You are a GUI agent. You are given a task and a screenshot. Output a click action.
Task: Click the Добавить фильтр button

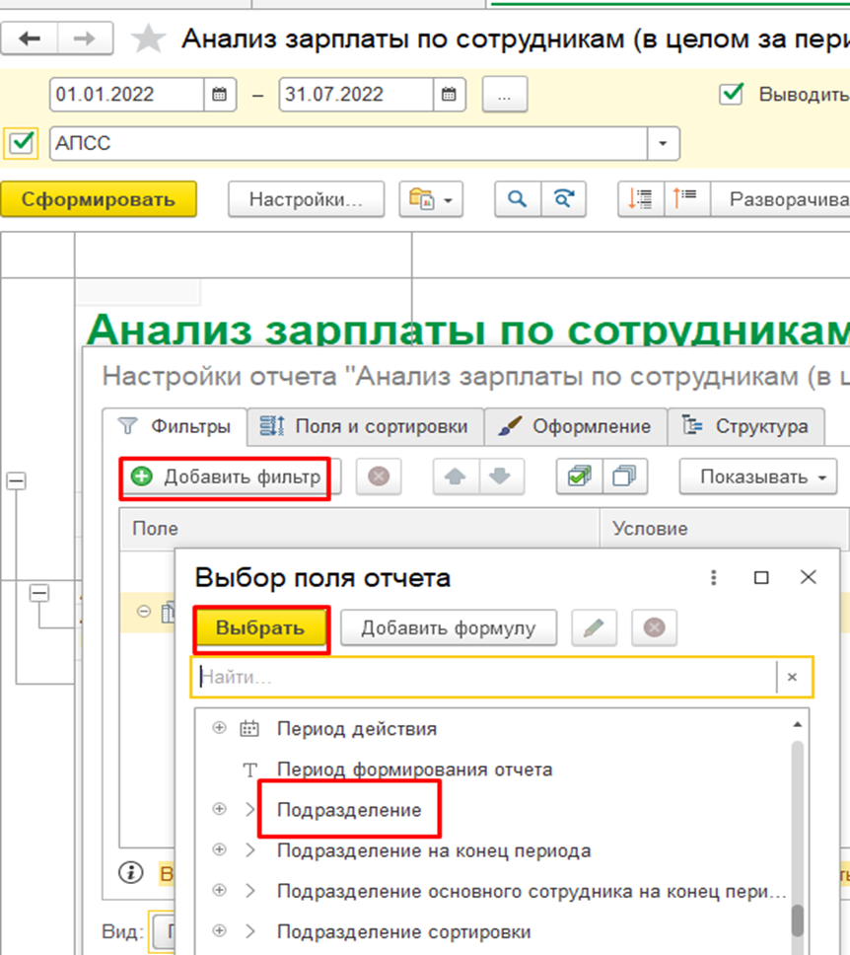pyautogui.click(x=227, y=477)
